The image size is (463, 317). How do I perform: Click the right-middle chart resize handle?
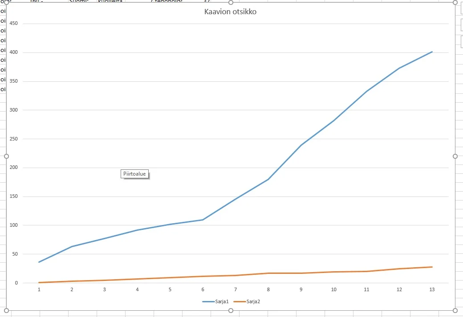[x=455, y=156]
